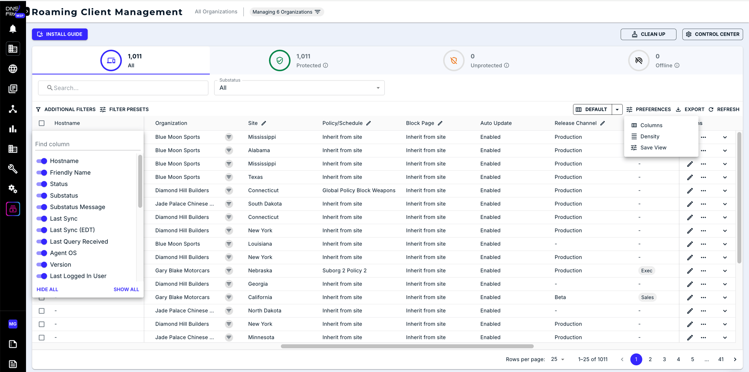
Task: Click the wrench tools icon in sidebar
Action: tap(13, 169)
